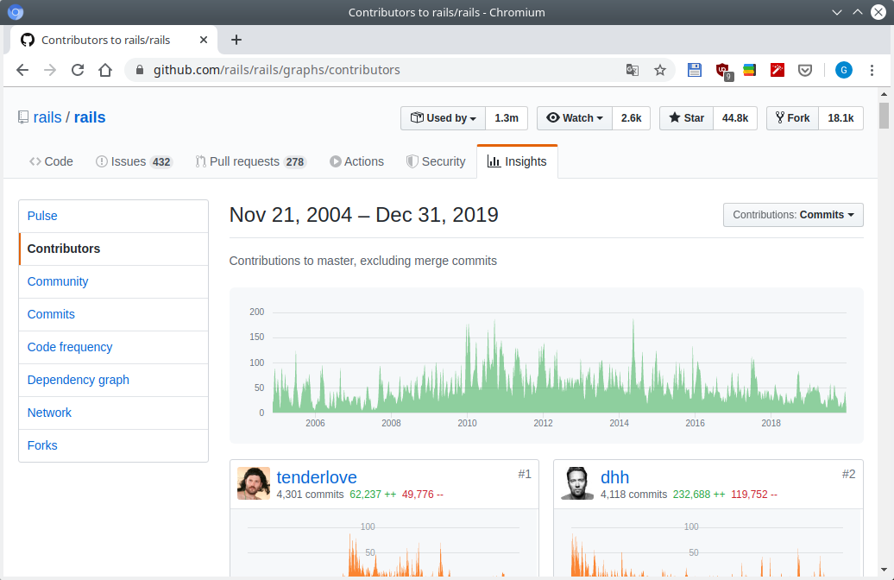Open the browser home page
Screen dimensions: 894x580
pos(105,70)
